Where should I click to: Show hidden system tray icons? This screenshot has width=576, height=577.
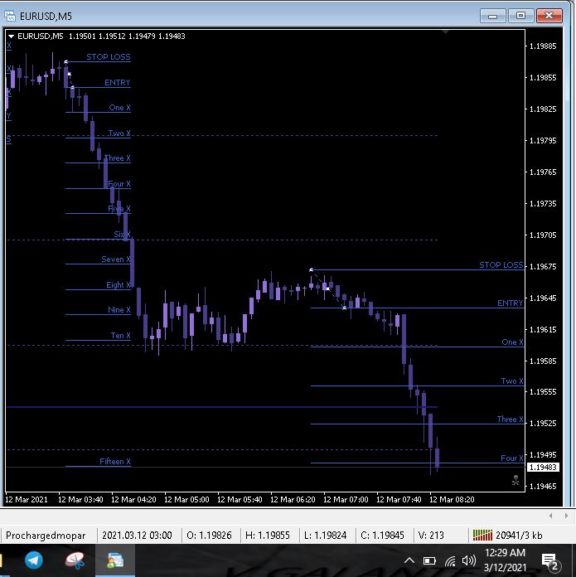[x=409, y=560]
